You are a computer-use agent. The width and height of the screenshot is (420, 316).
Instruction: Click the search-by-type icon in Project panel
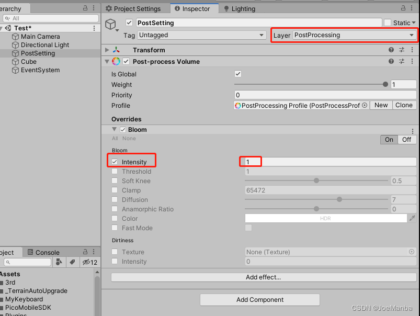(x=59, y=262)
